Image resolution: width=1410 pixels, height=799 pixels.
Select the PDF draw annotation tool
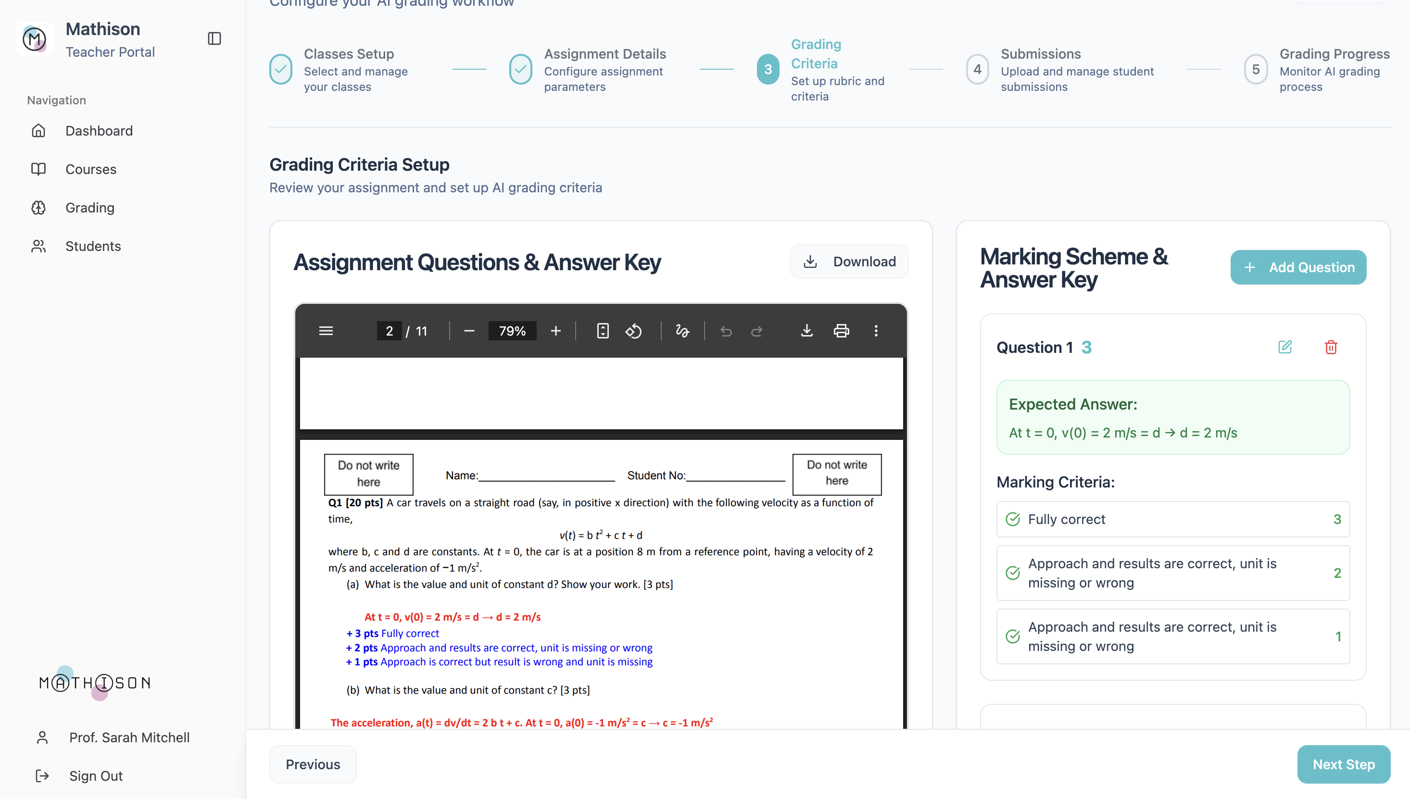coord(682,331)
